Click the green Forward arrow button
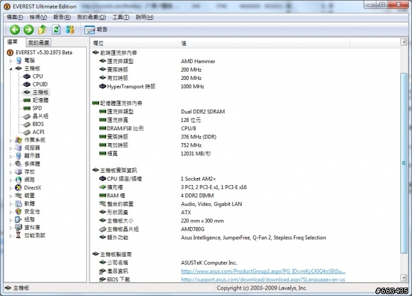The image size is (412, 296). (x=28, y=30)
